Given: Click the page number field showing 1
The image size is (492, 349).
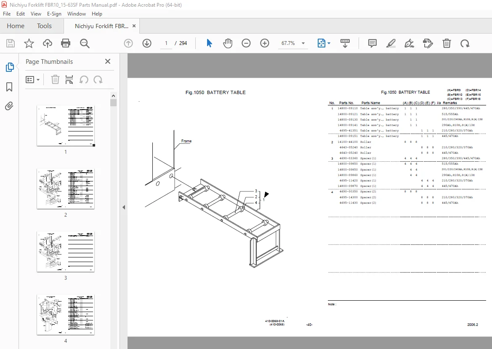Looking at the screenshot, I should 166,43.
